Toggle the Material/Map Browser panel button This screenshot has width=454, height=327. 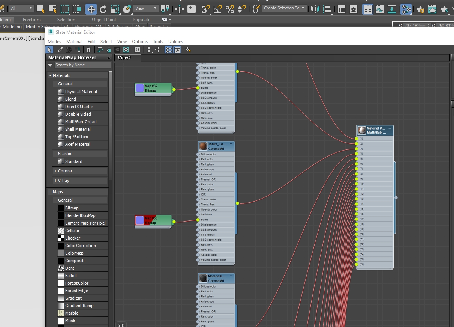tap(169, 50)
